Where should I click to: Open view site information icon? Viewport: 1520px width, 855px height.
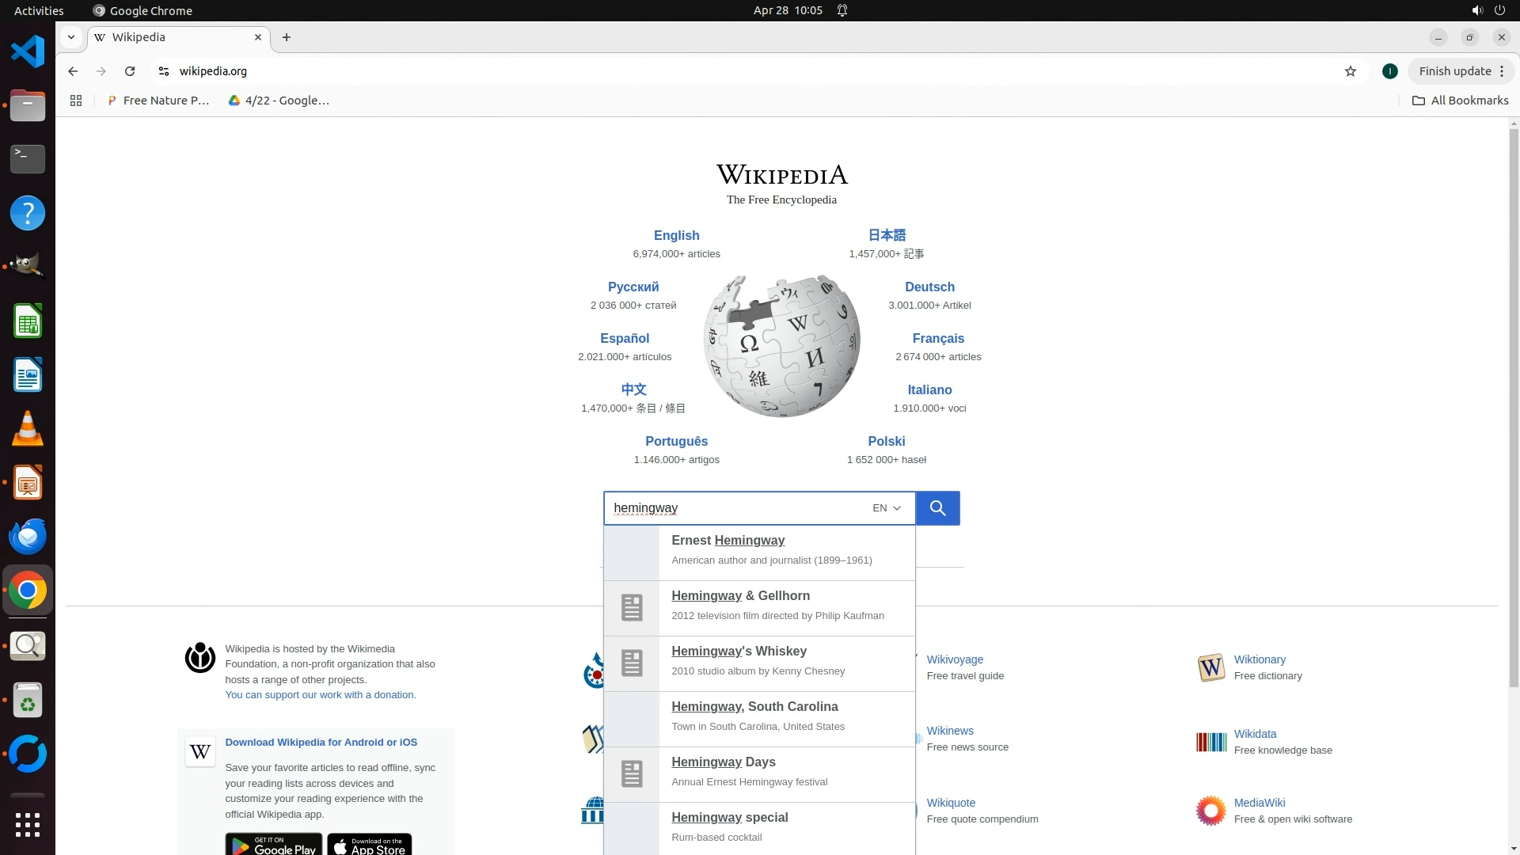164,71
